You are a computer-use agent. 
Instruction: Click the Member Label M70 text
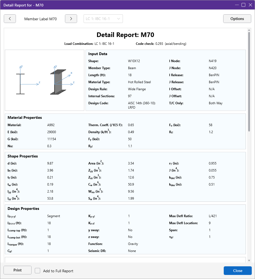pos(40,19)
